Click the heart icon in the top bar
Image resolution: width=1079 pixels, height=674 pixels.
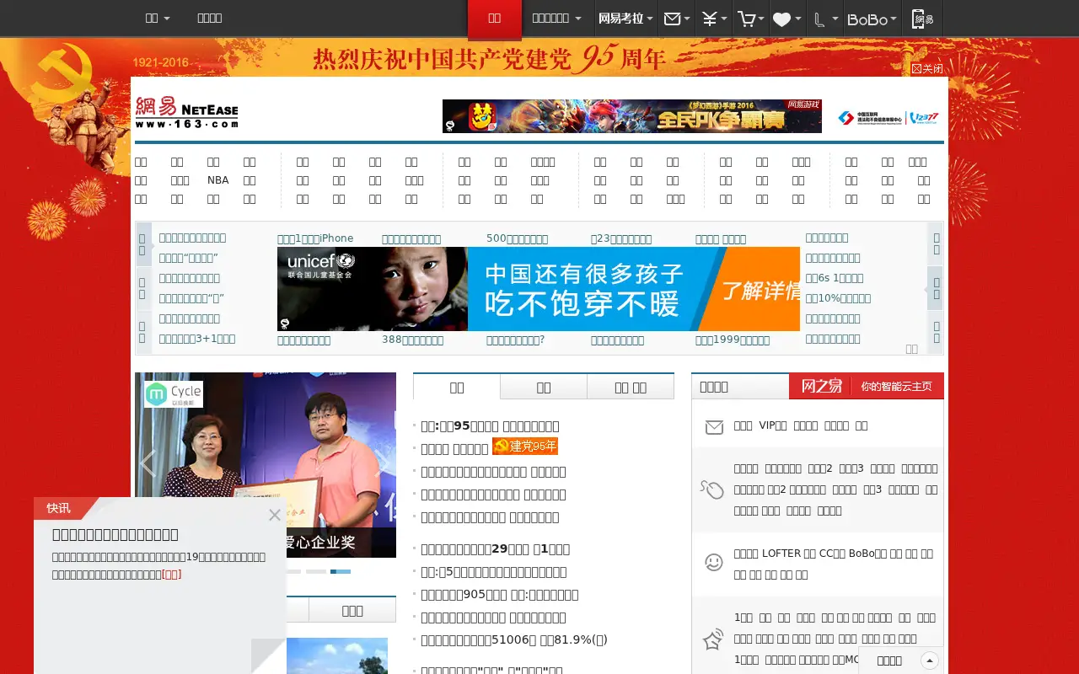coord(781,19)
